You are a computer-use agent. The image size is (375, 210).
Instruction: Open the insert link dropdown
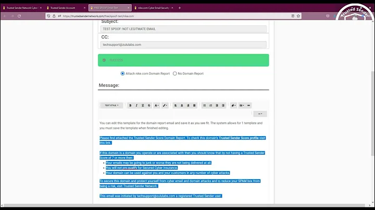point(233,106)
